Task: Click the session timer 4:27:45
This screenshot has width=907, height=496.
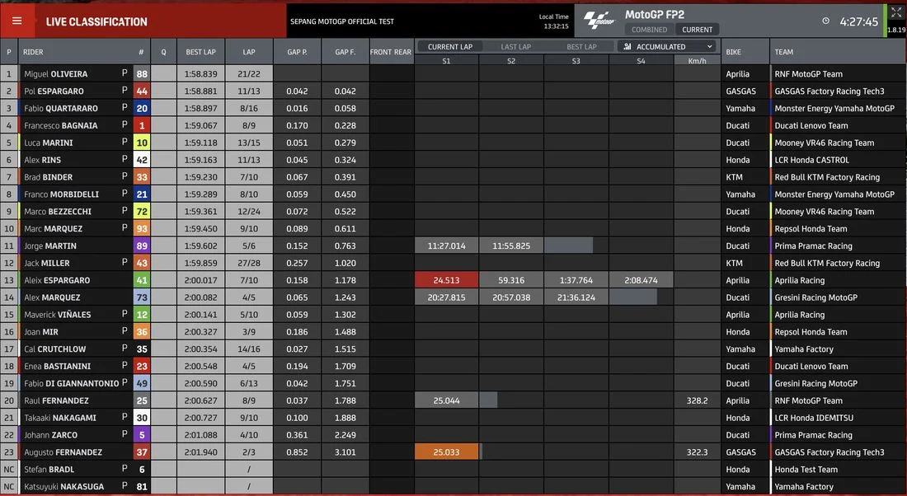Action: (858, 21)
